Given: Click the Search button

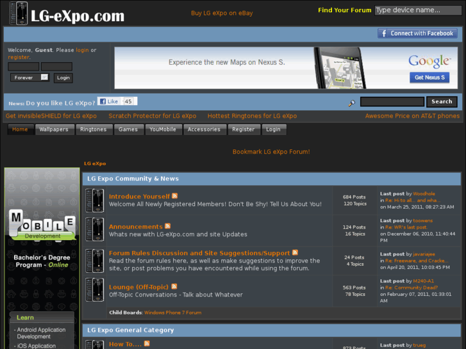Looking at the screenshot, I should (x=442, y=102).
